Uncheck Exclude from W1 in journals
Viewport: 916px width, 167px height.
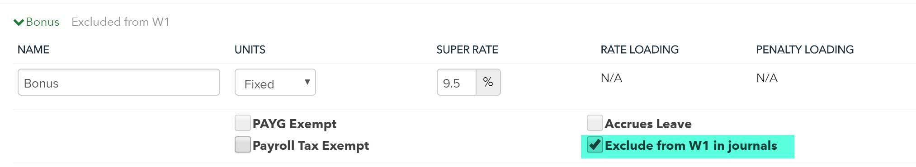595,144
